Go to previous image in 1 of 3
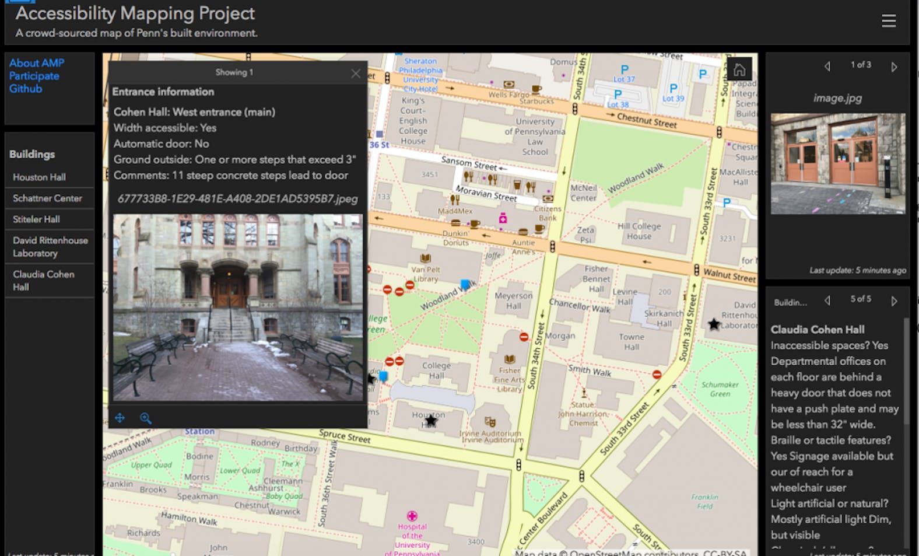Viewport: 919px width, 556px height. click(827, 66)
